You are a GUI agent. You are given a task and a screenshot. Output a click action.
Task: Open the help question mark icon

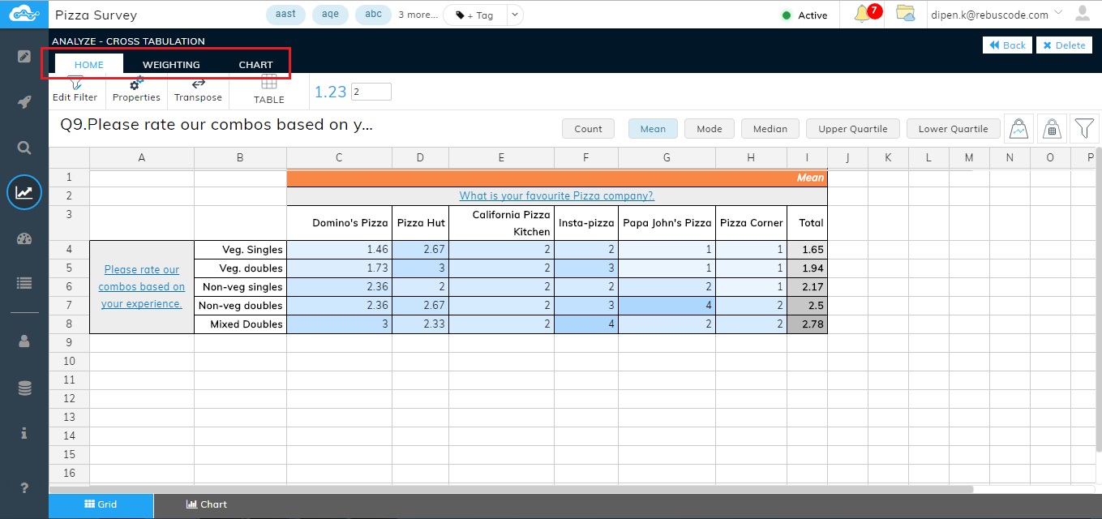tap(24, 487)
